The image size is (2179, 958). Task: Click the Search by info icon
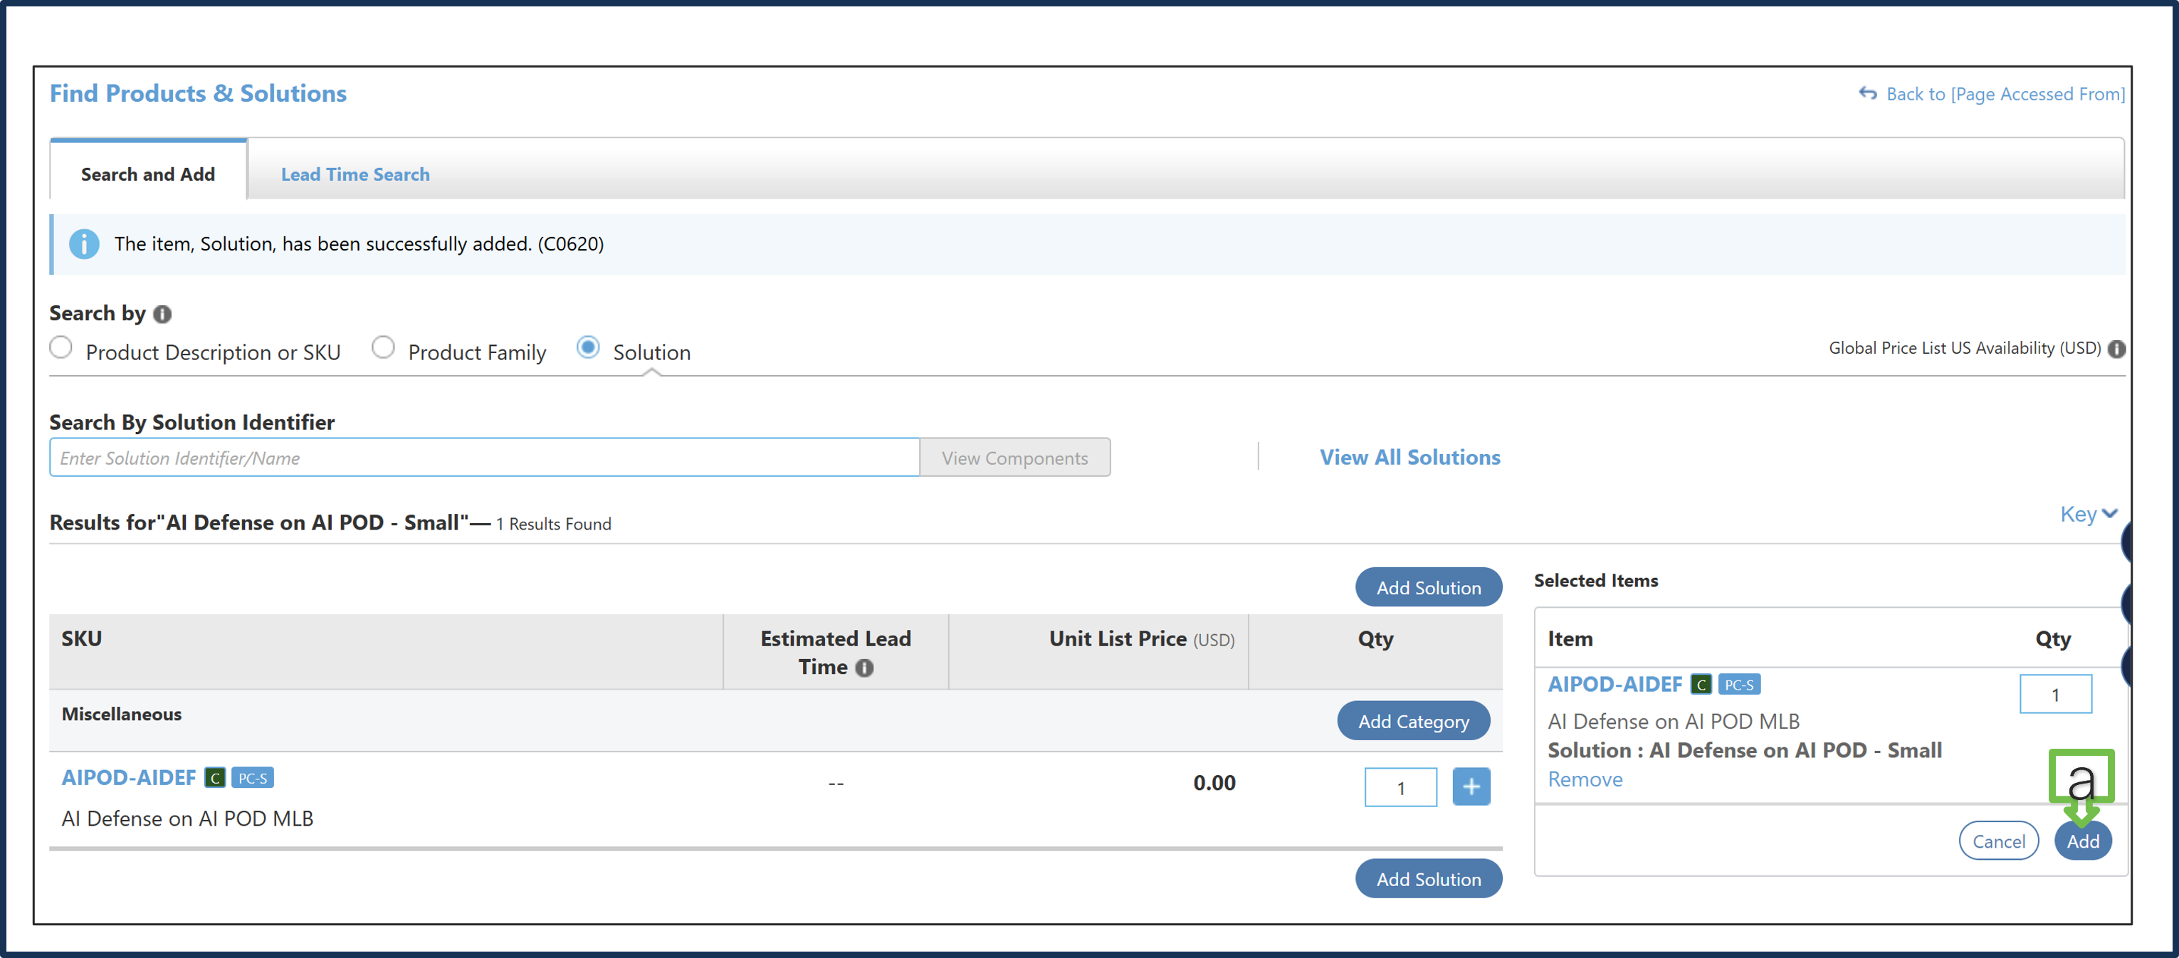[162, 315]
